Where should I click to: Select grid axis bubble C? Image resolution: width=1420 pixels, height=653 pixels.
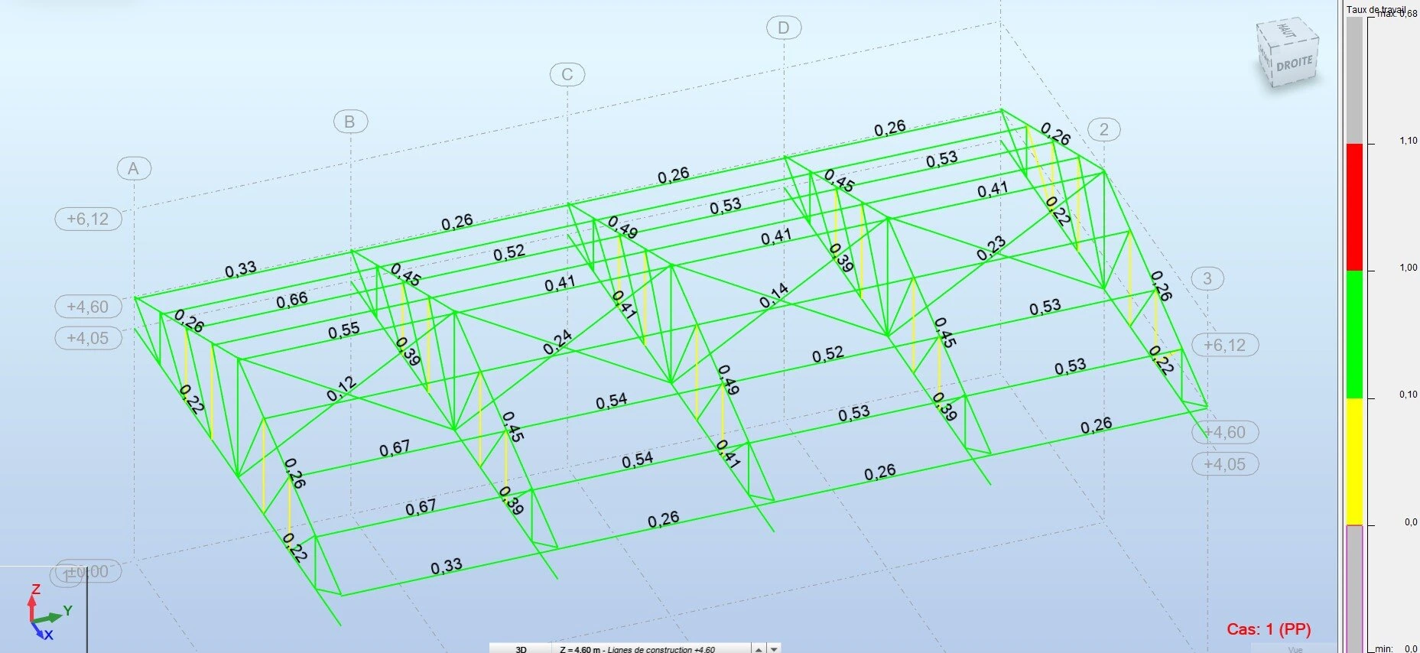(x=567, y=74)
